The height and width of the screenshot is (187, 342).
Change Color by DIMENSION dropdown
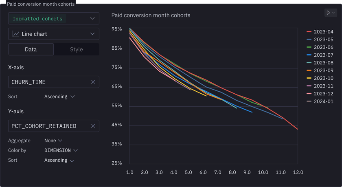pos(61,150)
